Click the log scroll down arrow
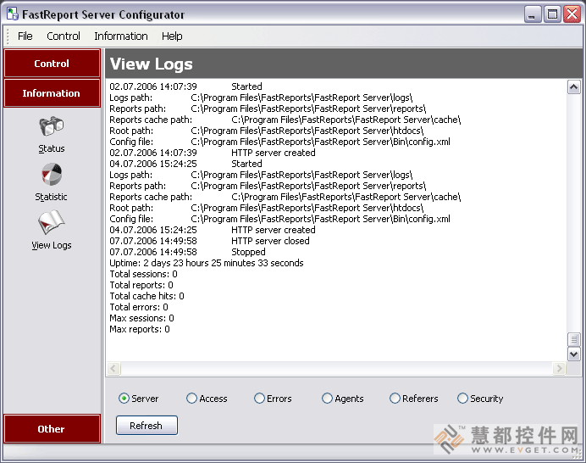The height and width of the screenshot is (463, 586). [573, 354]
